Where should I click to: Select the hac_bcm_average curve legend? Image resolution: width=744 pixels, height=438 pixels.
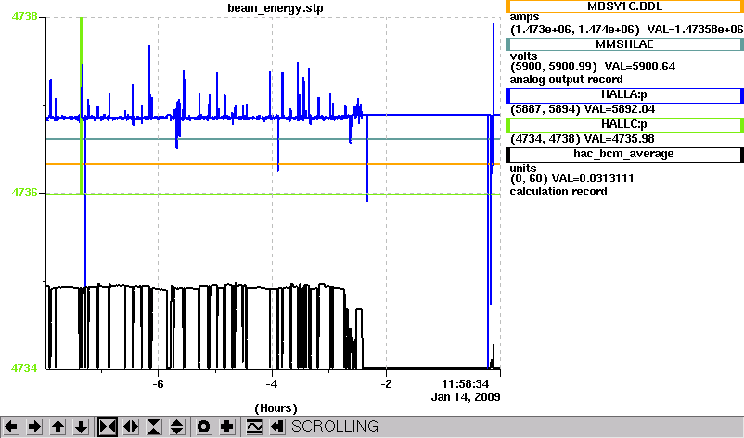pos(624,155)
